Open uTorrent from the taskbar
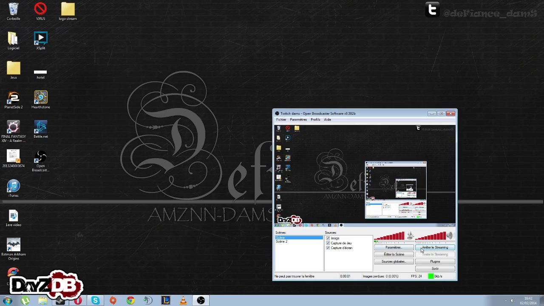This screenshot has width=544, height=306. (25, 300)
